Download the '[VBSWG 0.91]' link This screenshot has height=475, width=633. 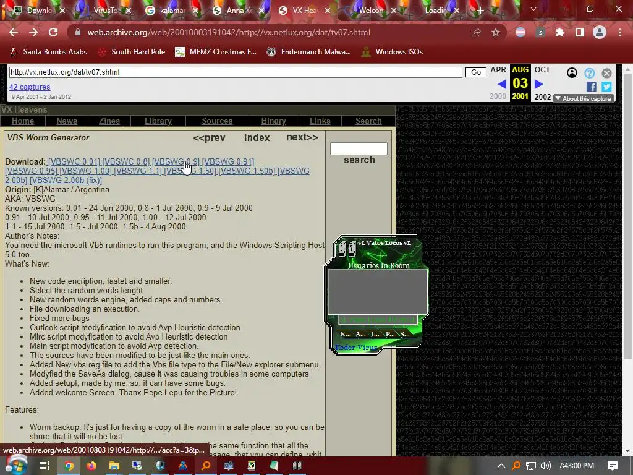[x=228, y=161]
